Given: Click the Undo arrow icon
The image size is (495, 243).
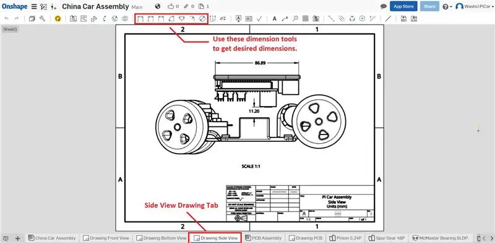Looking at the screenshot, I should click(6, 19).
